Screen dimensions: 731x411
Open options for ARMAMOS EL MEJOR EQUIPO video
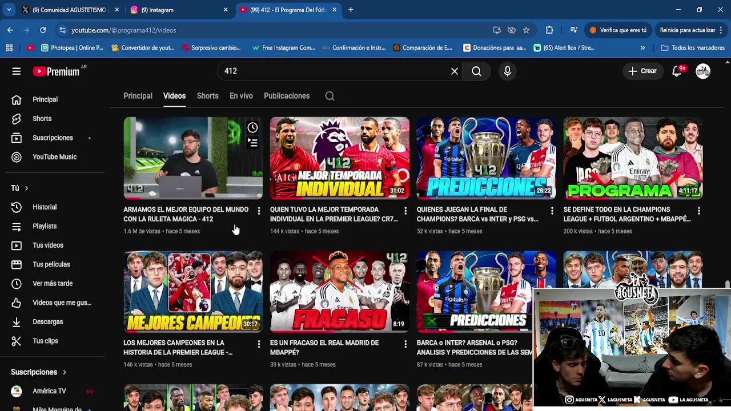point(259,211)
